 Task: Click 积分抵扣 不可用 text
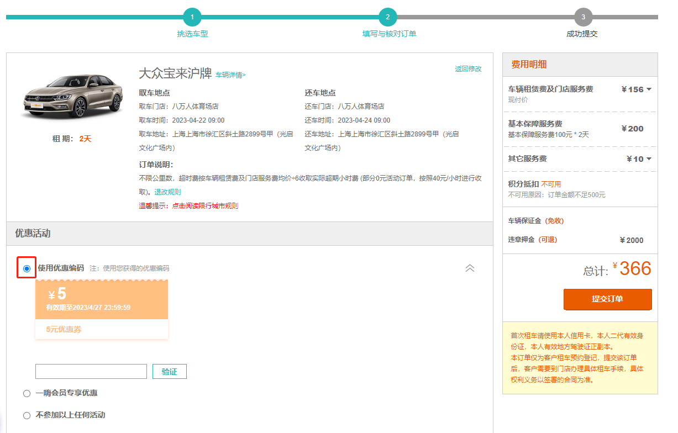pyautogui.click(x=534, y=184)
